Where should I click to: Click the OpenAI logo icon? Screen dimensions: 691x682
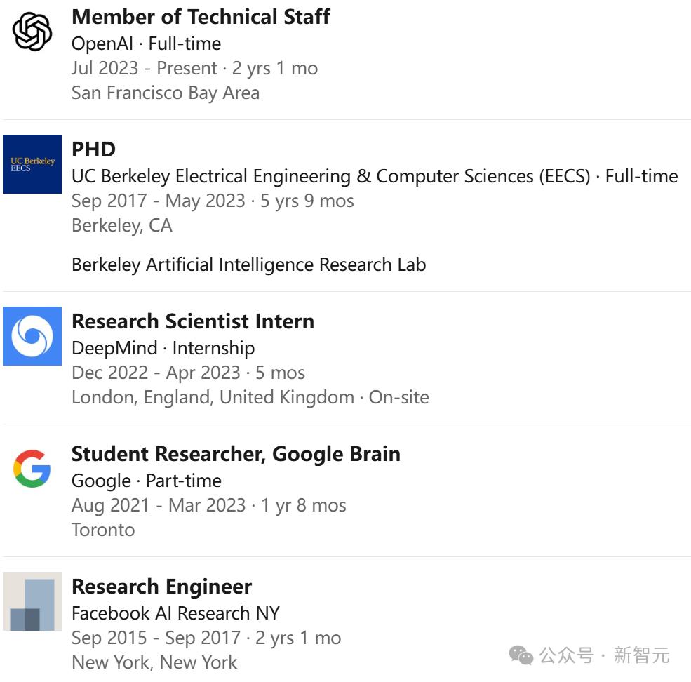click(32, 32)
